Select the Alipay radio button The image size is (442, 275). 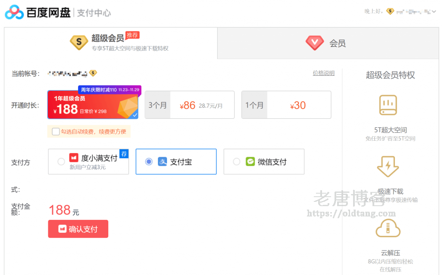point(149,162)
